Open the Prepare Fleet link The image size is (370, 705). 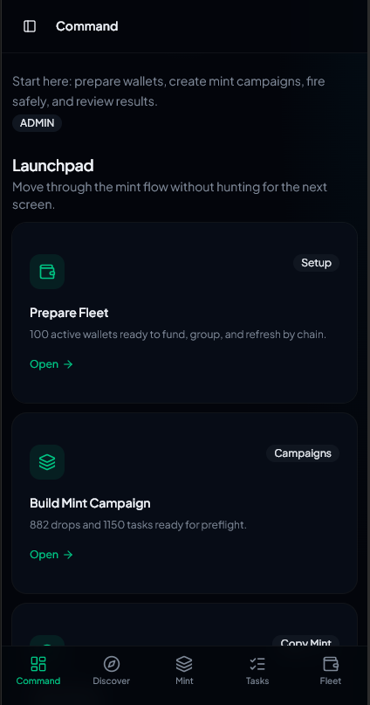(x=51, y=364)
